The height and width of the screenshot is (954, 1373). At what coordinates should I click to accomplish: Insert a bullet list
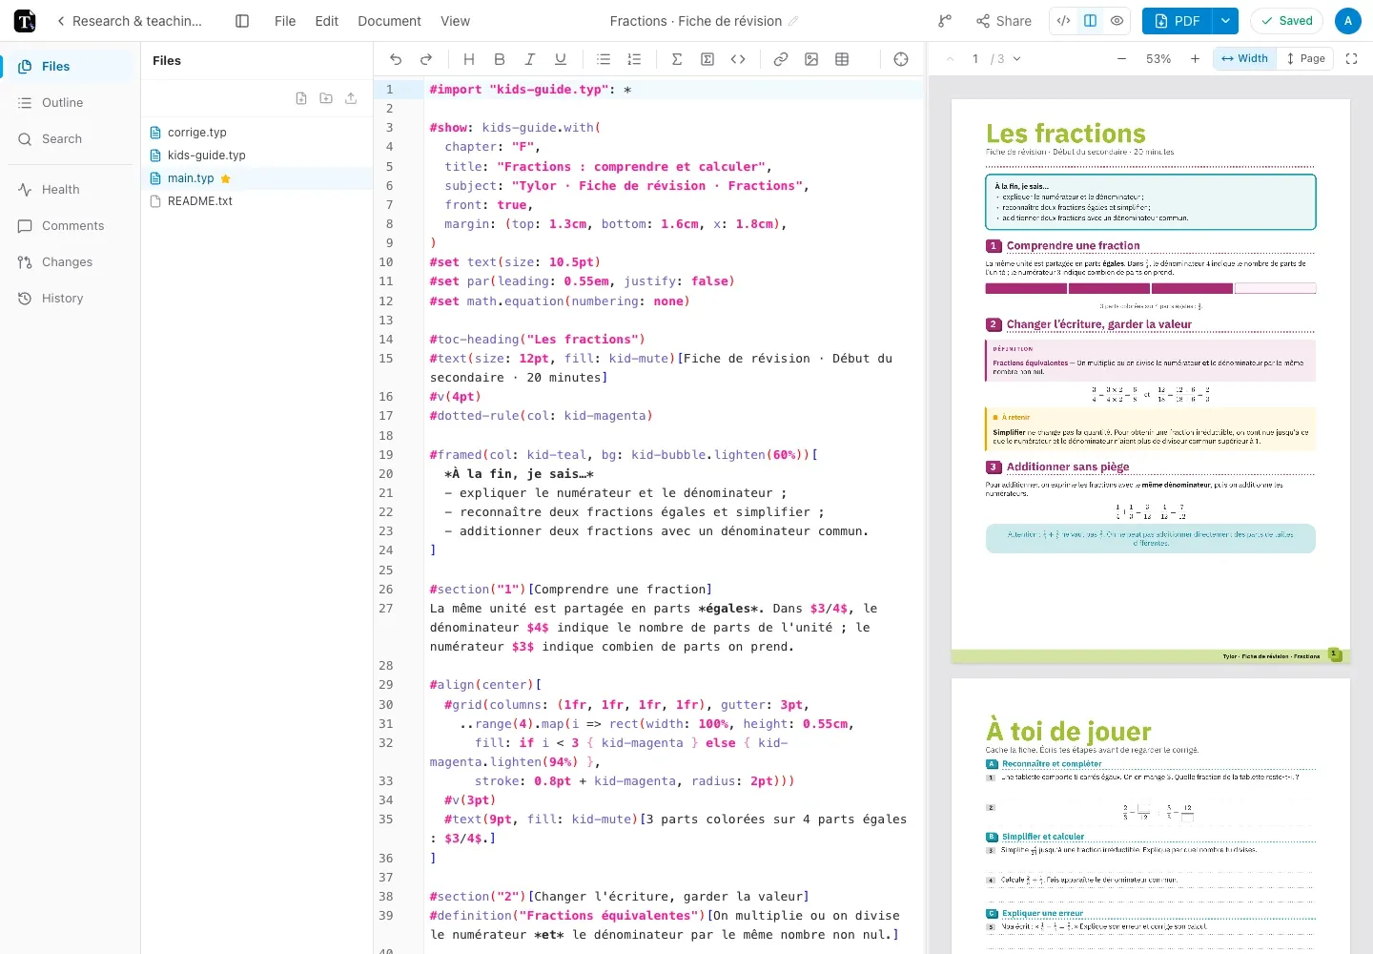coord(604,59)
